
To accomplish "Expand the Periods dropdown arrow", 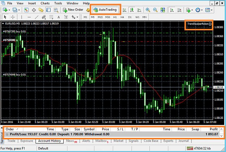I will [202, 10].
